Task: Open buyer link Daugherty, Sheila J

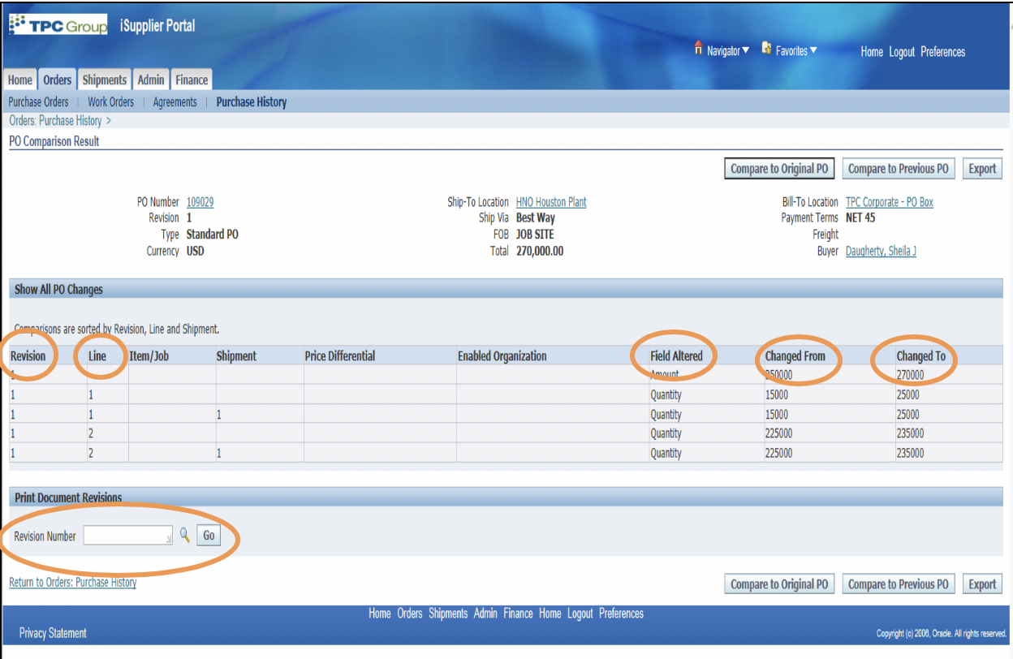Action: [881, 252]
